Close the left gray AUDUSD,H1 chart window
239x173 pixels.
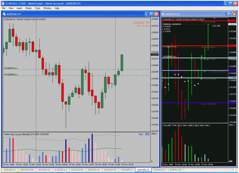pos(156,14)
